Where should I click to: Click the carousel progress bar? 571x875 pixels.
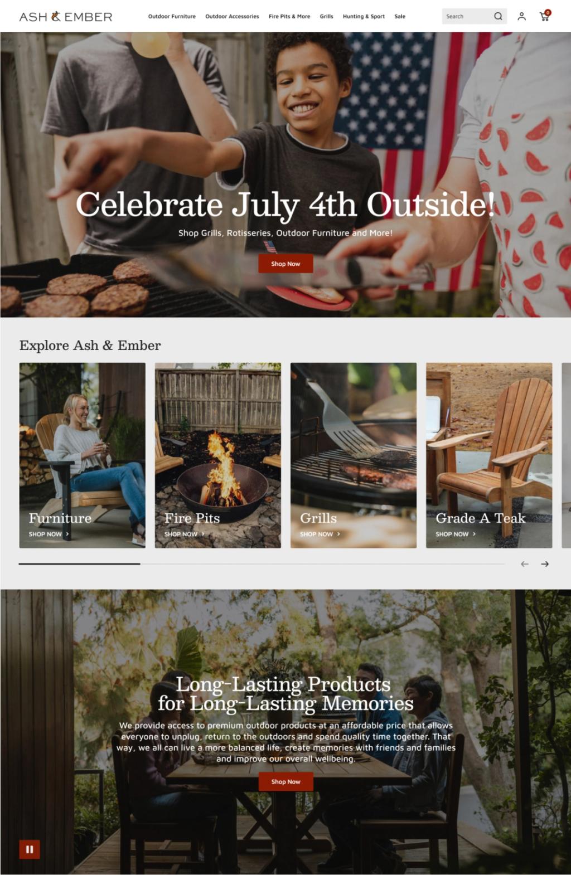(x=262, y=564)
